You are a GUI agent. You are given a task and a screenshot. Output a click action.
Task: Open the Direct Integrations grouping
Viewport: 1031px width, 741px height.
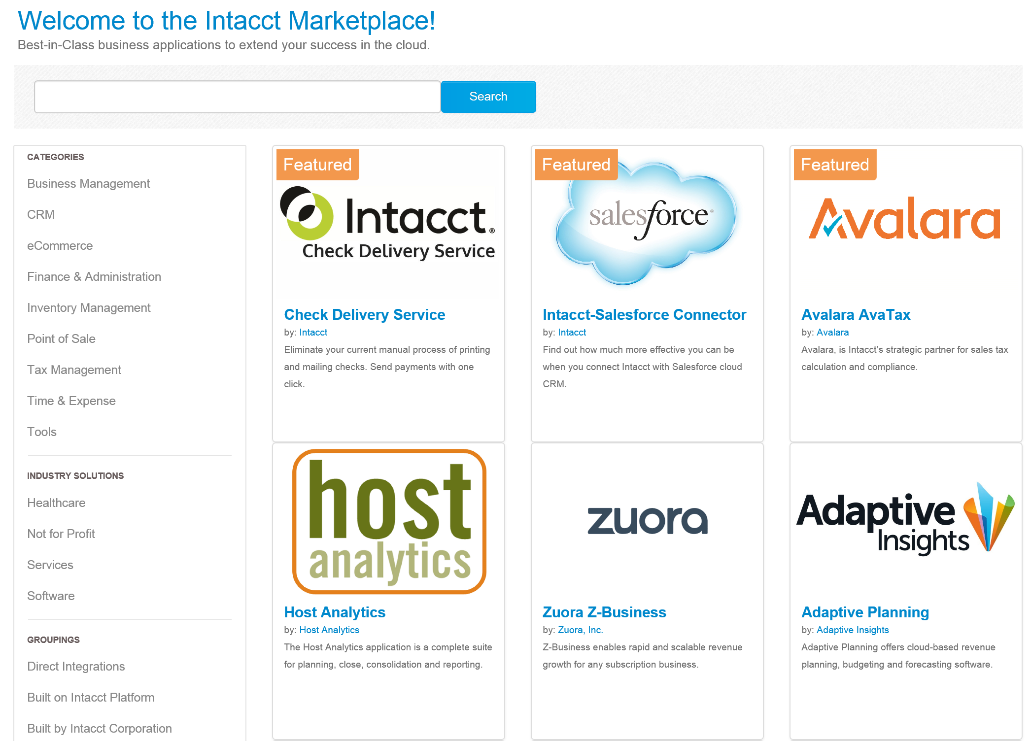pos(76,666)
